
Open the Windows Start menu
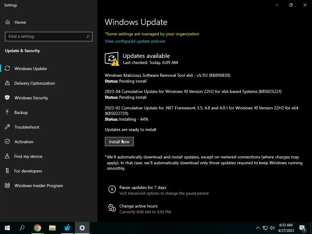coord(7,228)
